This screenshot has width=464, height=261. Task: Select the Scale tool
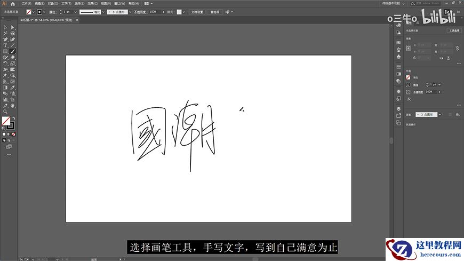click(x=12, y=64)
